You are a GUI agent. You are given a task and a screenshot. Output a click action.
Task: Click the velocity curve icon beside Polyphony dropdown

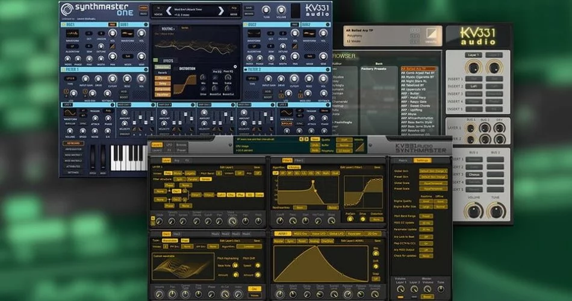[x=359, y=147]
